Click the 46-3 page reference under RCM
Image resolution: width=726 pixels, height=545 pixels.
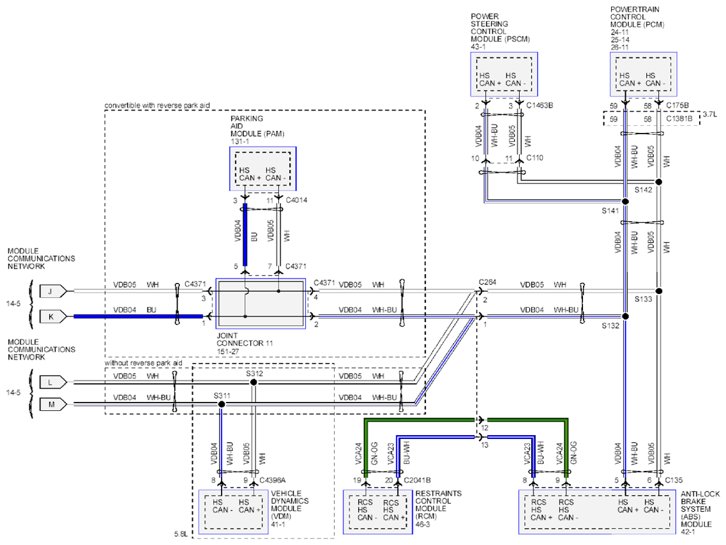pos(422,524)
